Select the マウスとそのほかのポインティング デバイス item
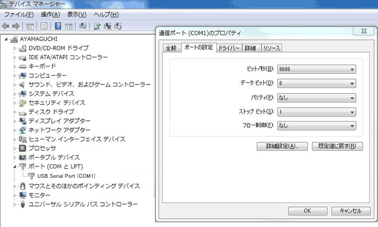 (84, 186)
